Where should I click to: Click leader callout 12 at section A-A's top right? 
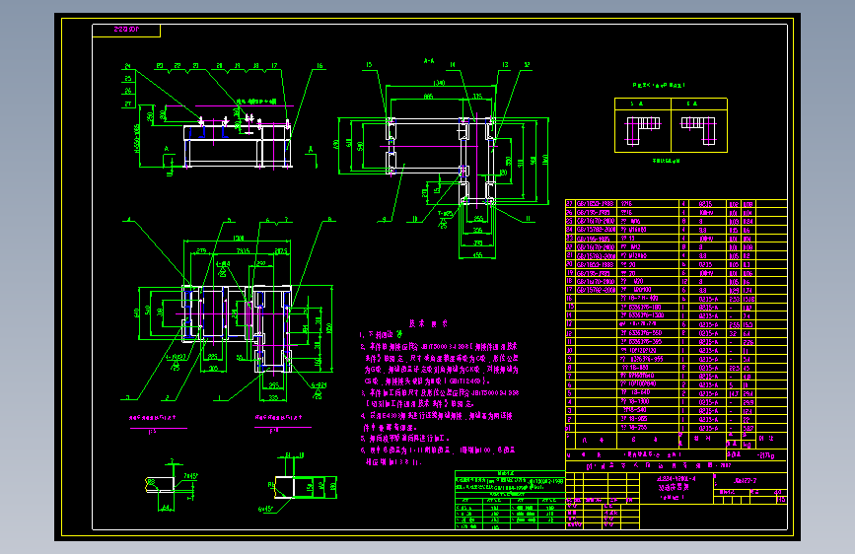coord(527,65)
